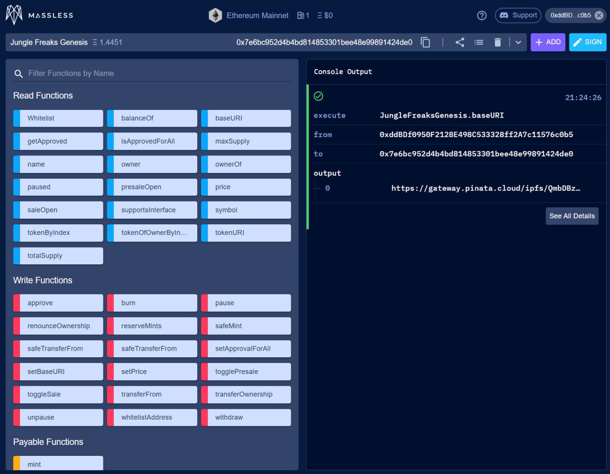Select the togglePresale function
The width and height of the screenshot is (610, 474).
click(246, 372)
